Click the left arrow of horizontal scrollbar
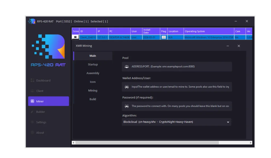Viewport: 271px width, 158px height. (74, 143)
